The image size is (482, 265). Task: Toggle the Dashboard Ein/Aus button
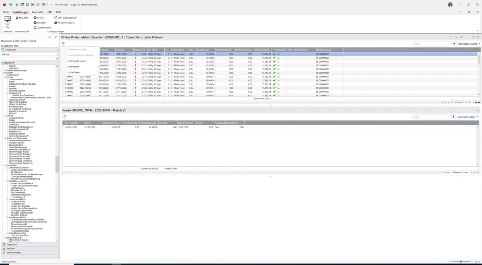(8, 22)
